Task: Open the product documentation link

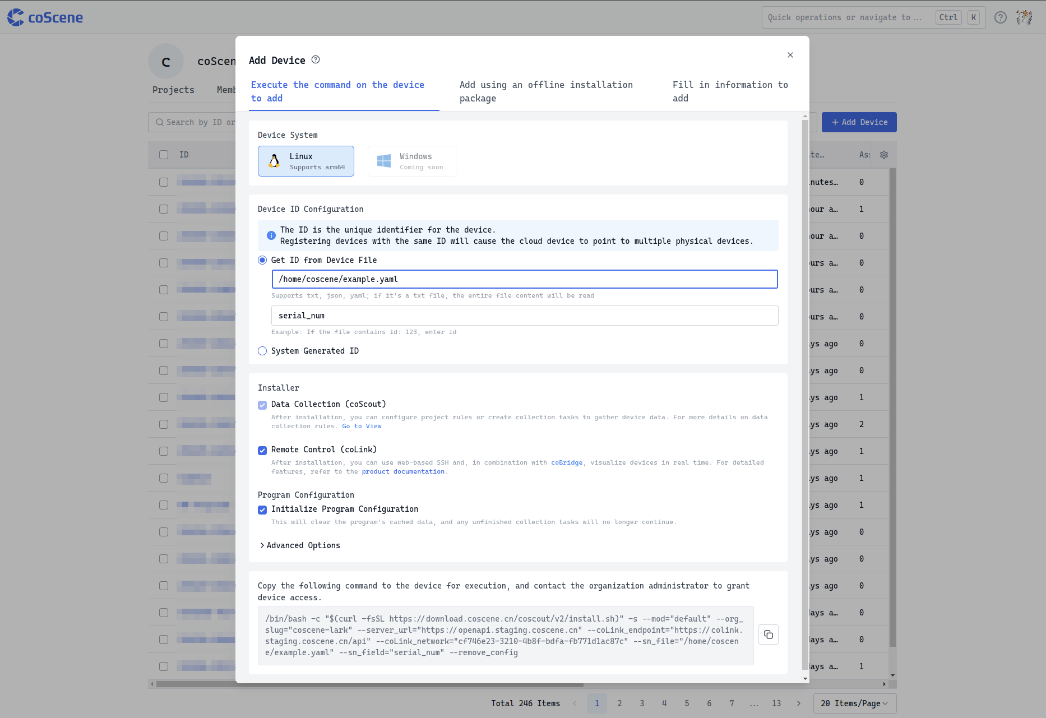Action: (x=403, y=471)
